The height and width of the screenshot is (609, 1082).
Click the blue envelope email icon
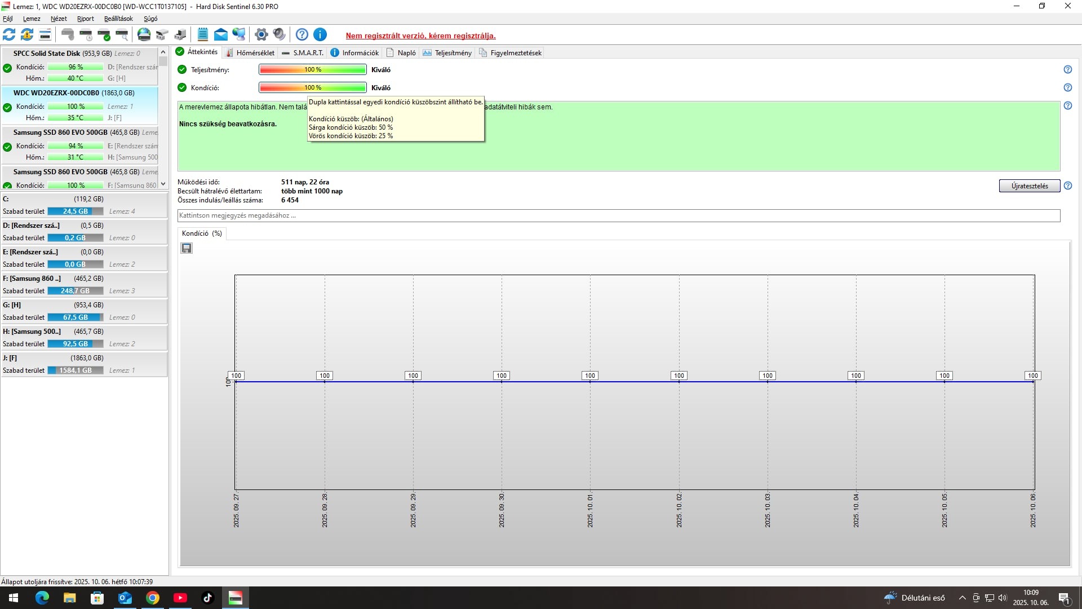pos(221,35)
